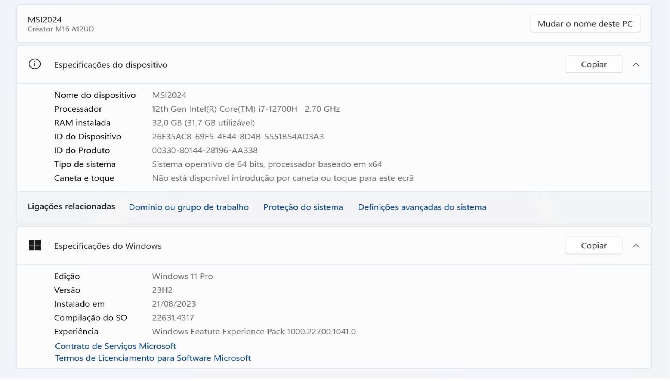Open Proteção do sistema link
This screenshot has height=381, width=670.
(303, 207)
